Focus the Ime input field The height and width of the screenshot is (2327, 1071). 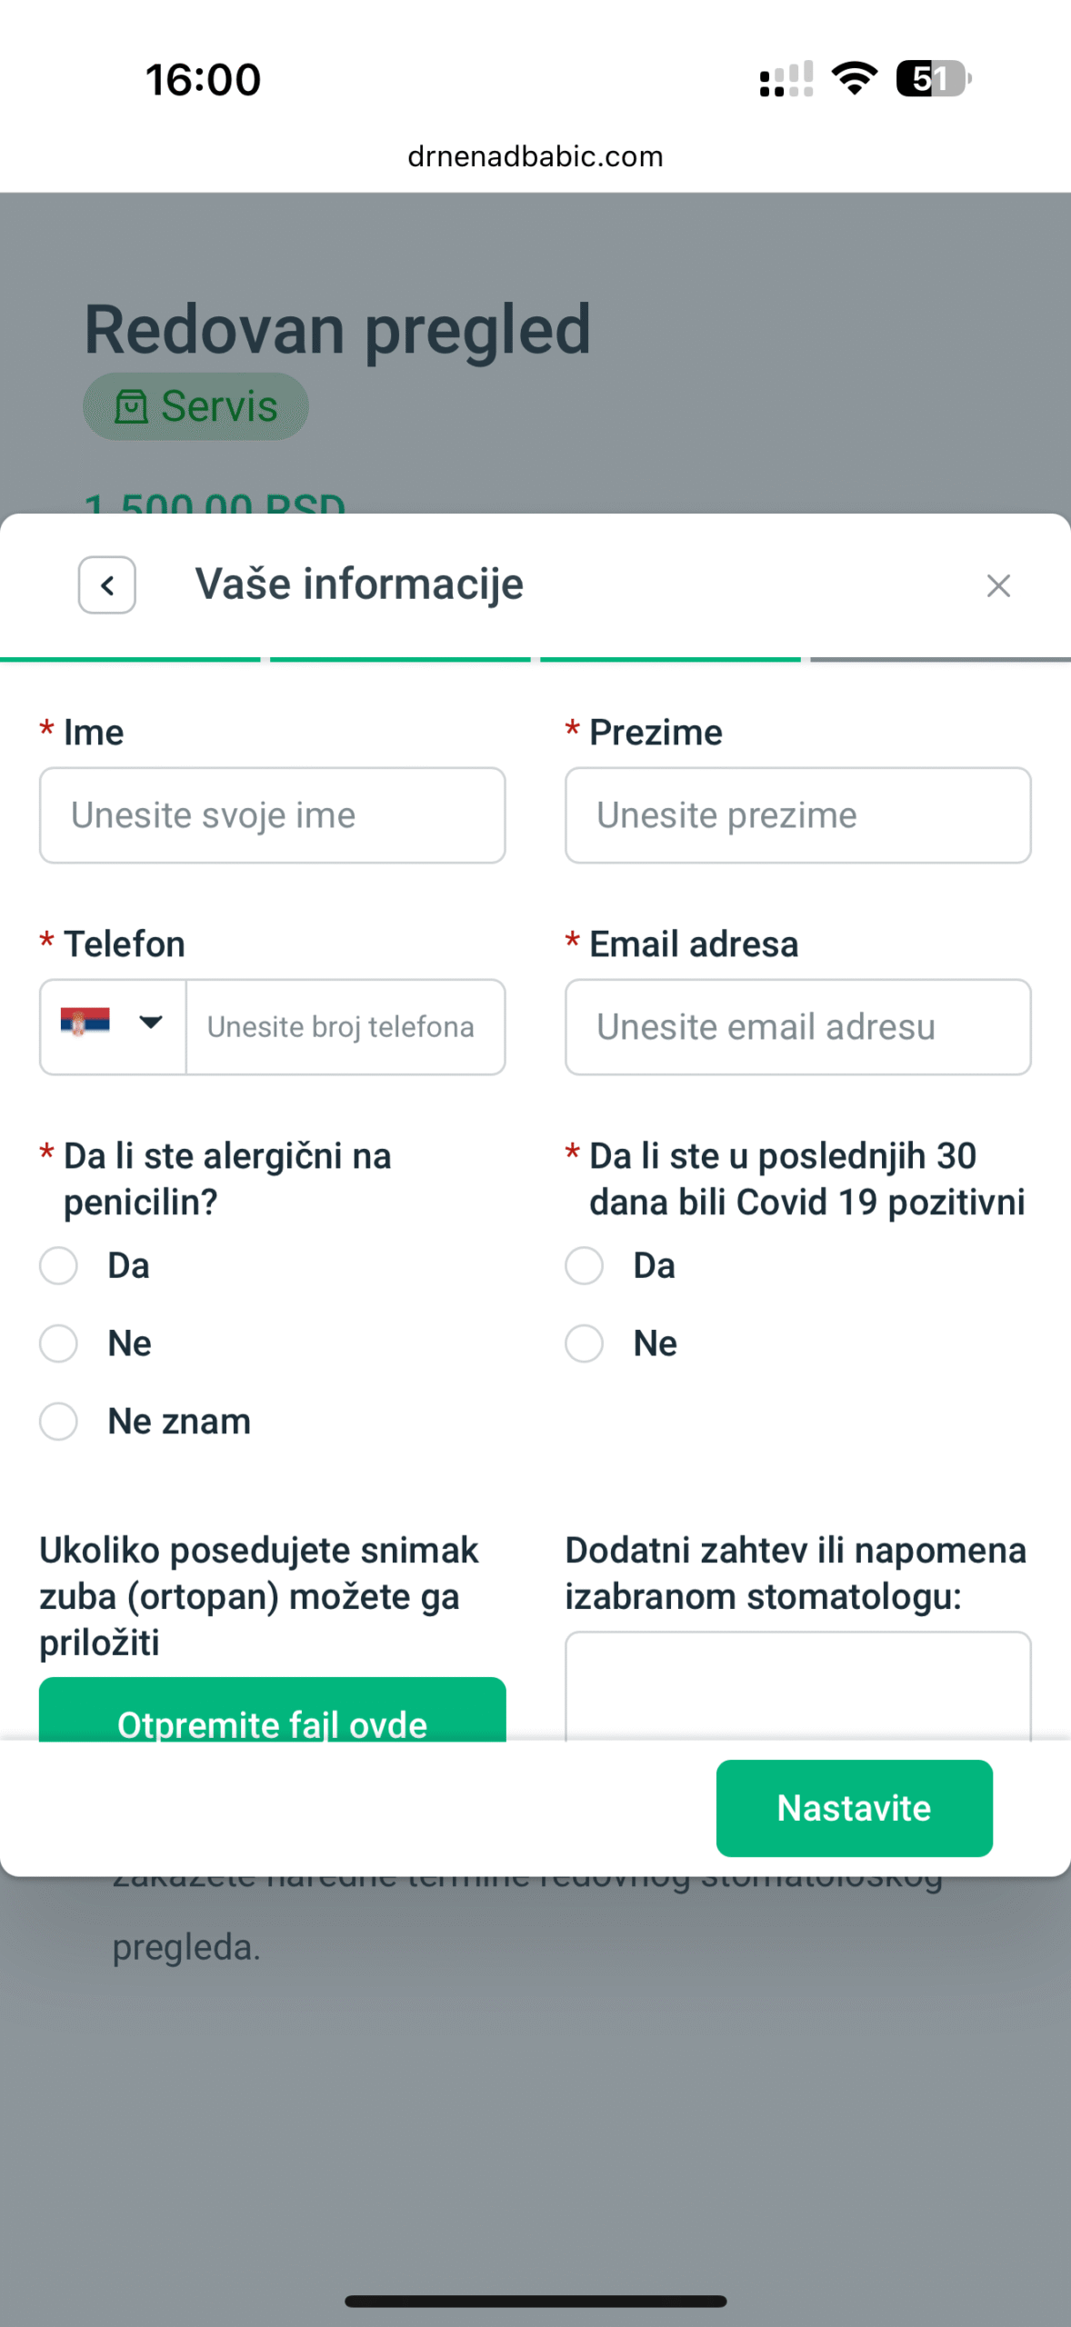point(272,815)
